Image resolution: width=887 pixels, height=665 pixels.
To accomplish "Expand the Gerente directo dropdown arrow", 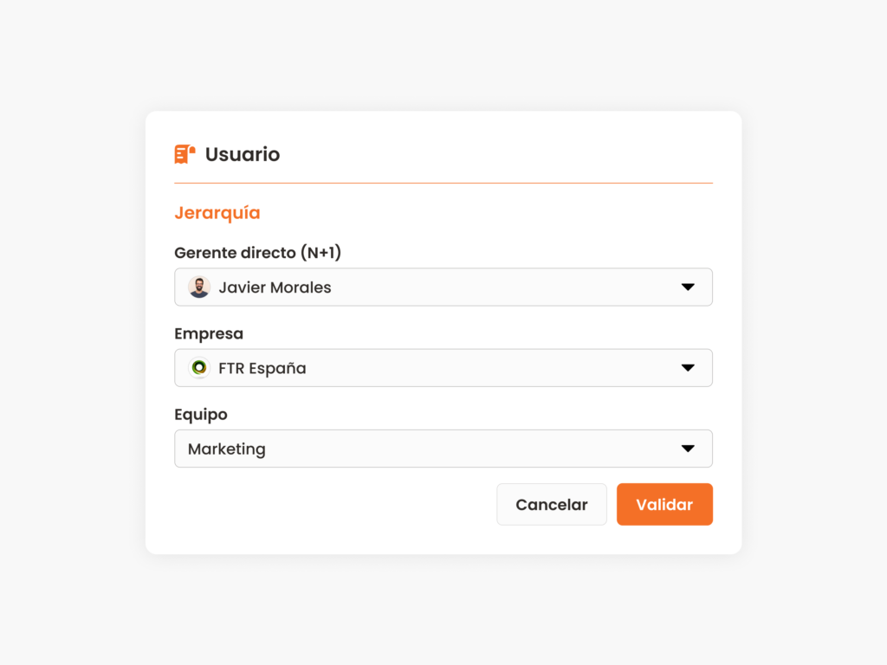I will click(687, 287).
